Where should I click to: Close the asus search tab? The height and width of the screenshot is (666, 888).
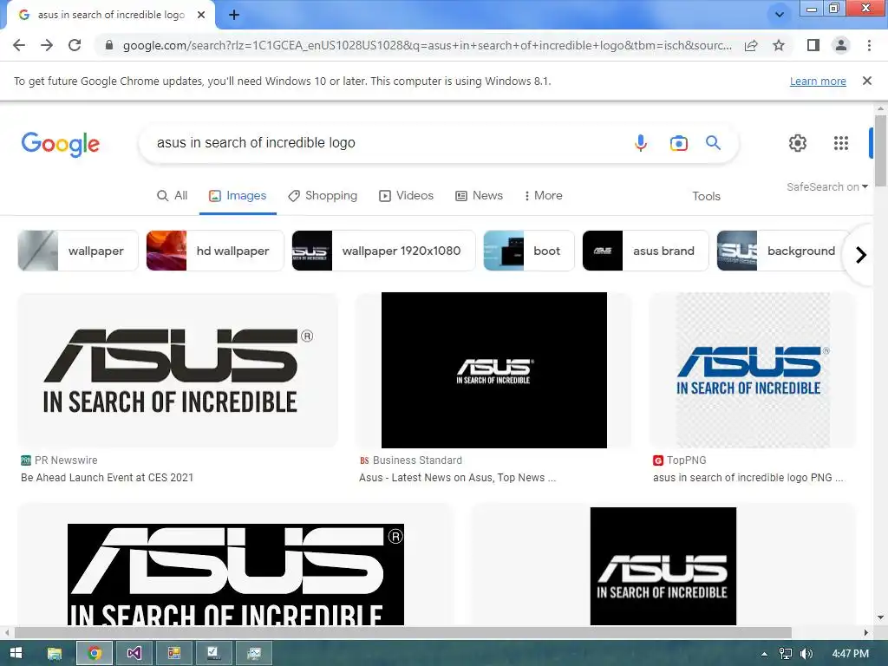coord(201,15)
